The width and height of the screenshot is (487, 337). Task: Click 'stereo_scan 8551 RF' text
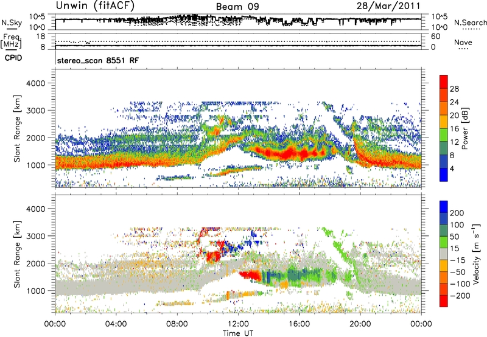point(98,60)
